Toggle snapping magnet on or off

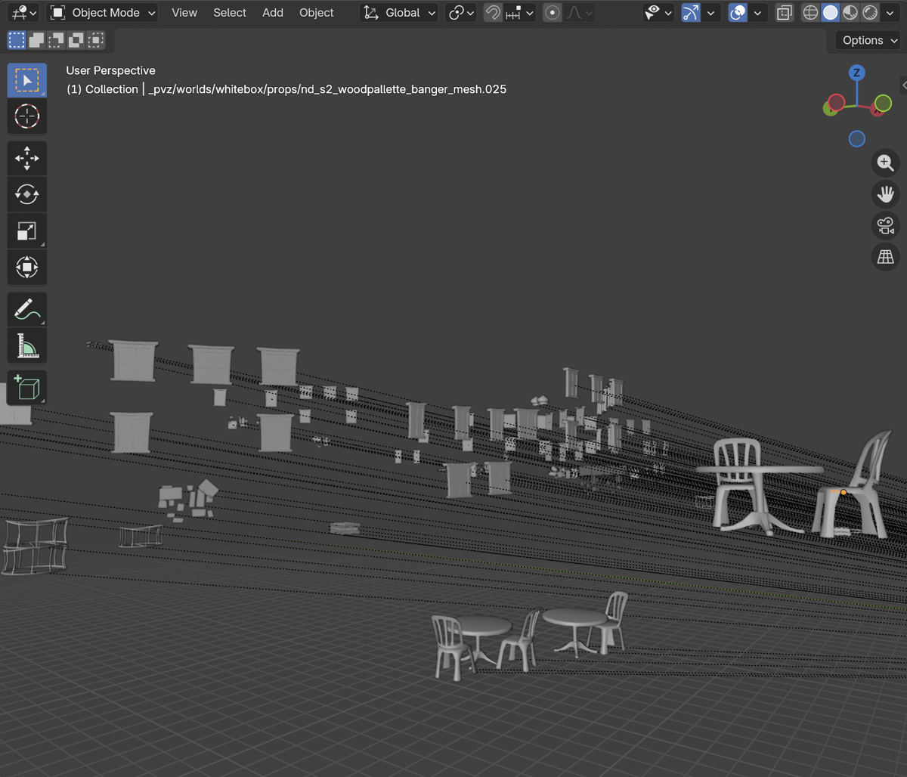(493, 13)
